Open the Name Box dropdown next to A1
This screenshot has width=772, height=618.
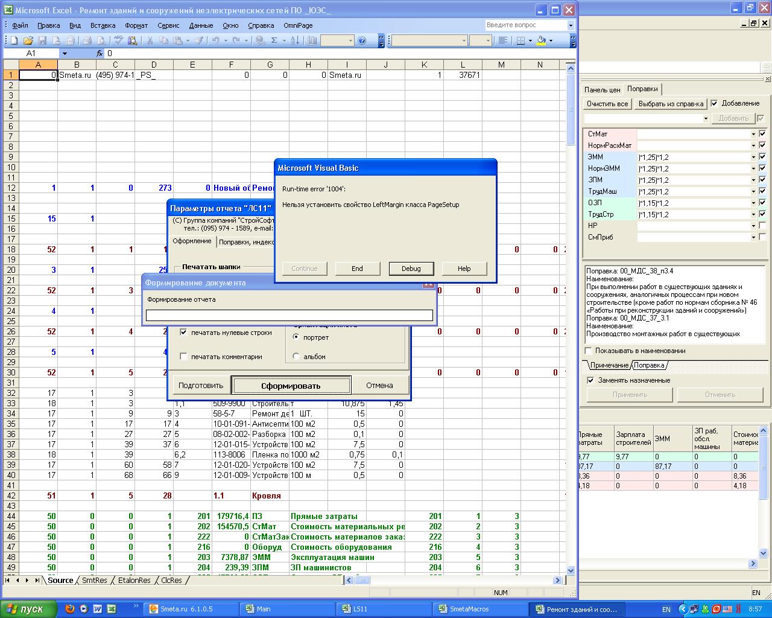point(65,53)
